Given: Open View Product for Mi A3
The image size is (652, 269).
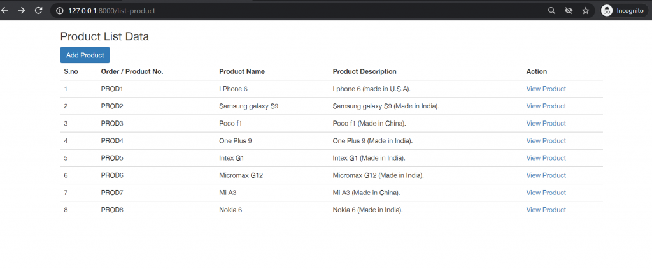Looking at the screenshot, I should 546,192.
